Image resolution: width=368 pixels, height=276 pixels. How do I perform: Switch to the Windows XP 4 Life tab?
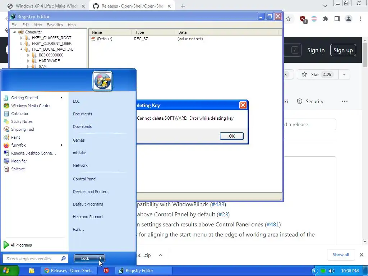coord(46,6)
